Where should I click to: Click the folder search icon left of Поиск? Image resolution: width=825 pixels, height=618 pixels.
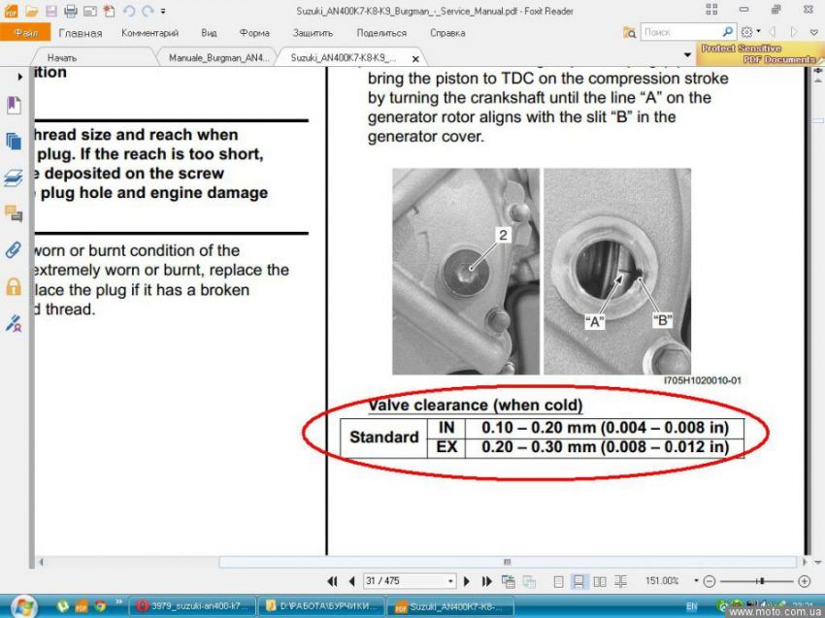(x=629, y=32)
